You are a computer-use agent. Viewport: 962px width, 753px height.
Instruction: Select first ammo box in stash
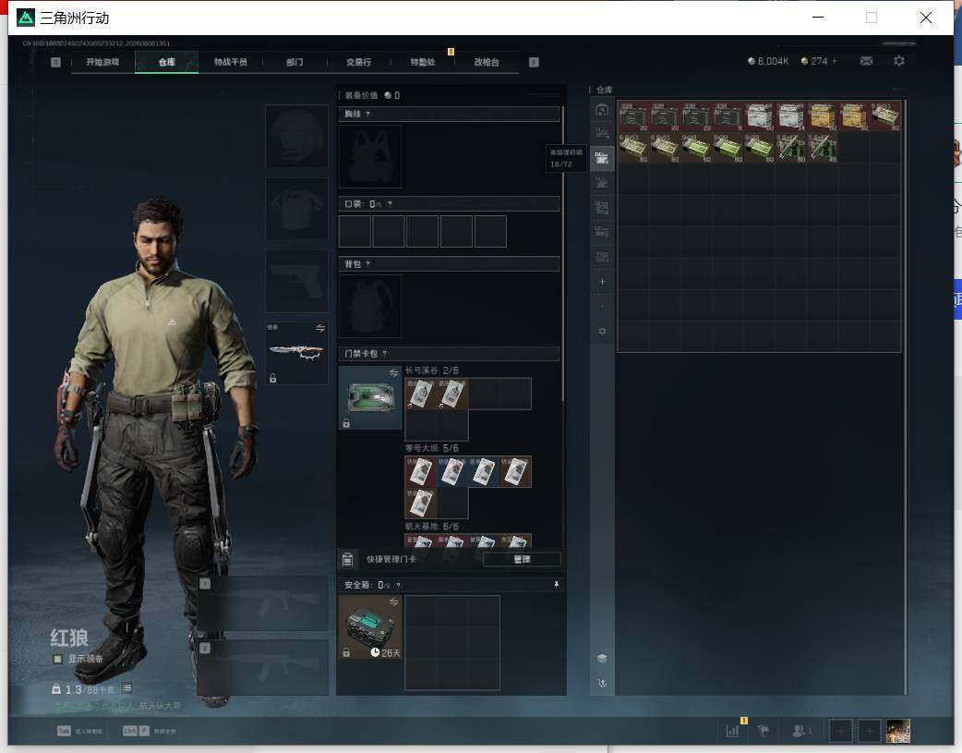632,116
